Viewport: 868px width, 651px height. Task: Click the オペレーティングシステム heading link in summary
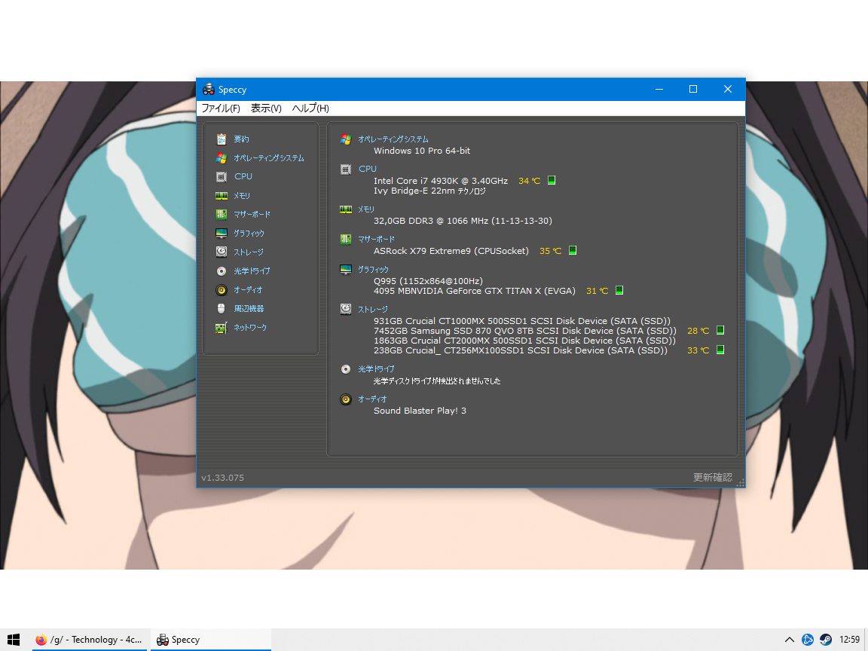point(393,139)
